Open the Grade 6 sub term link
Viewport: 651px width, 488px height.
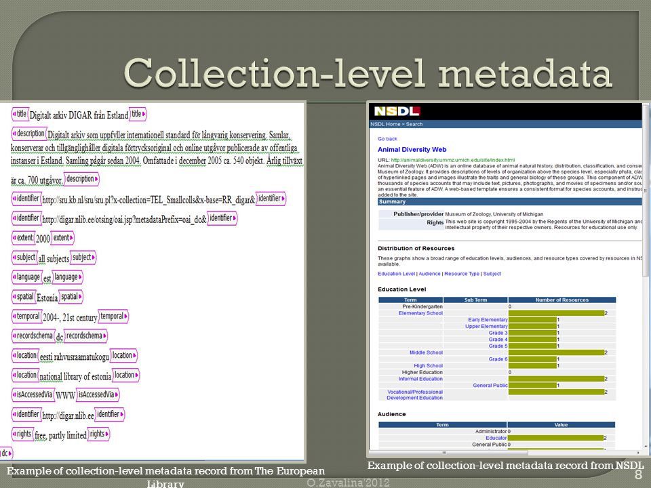498,359
